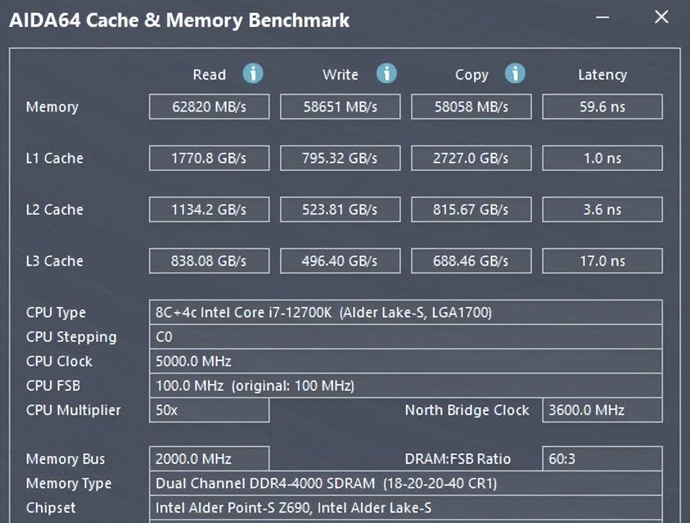This screenshot has width=690, height=523.
Task: Click the Copy info icon
Action: coord(515,74)
